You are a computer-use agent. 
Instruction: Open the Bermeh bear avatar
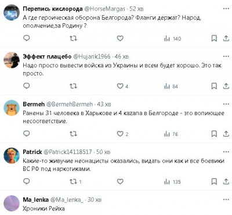pos(12,108)
